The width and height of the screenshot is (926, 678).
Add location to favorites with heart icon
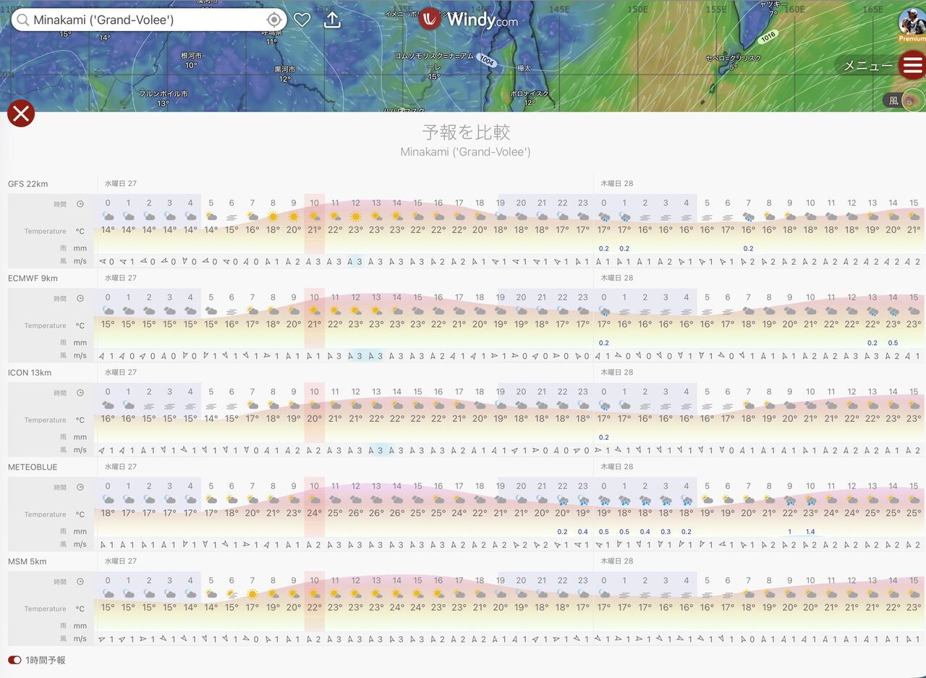302,20
